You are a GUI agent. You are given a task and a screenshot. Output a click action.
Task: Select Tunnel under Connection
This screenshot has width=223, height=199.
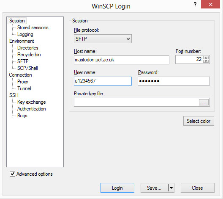(x=24, y=88)
